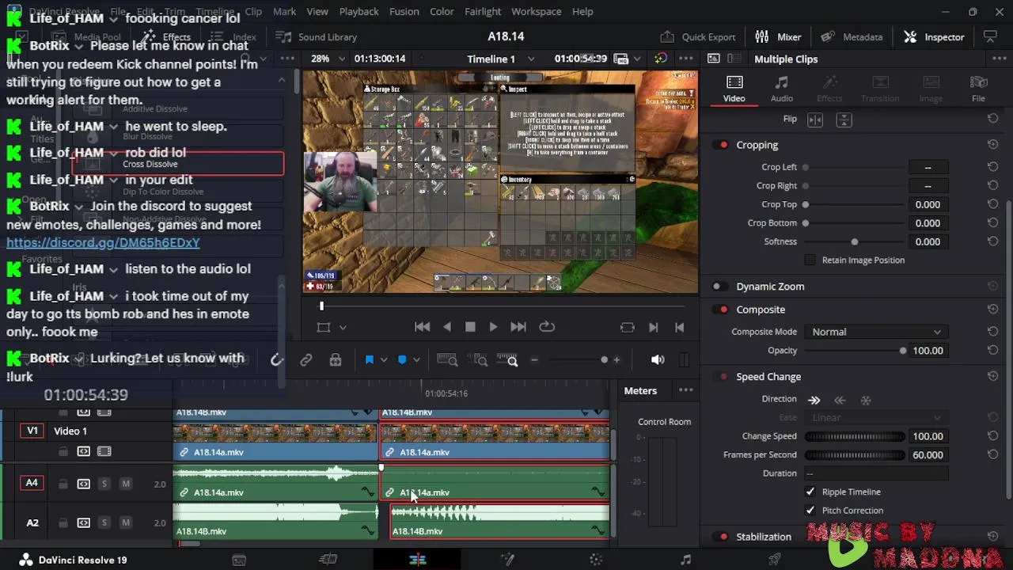1013x570 pixels.
Task: Open the Playback menu
Action: [359, 11]
